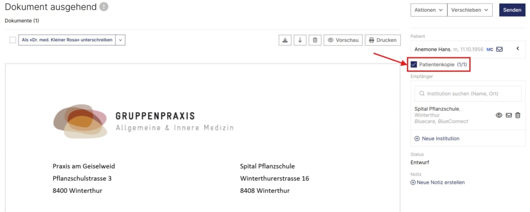Toggle eye icon for Spital Pflanzschule recipient
The image size is (530, 212).
point(499,115)
